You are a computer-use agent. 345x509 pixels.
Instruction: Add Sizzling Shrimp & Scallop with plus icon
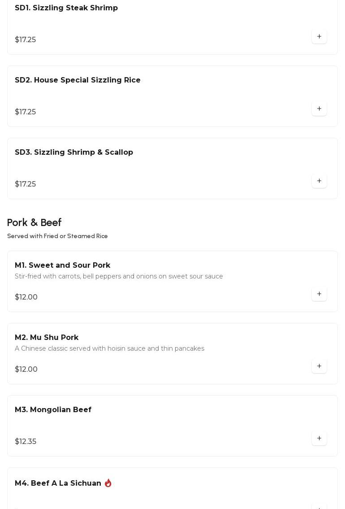click(x=319, y=181)
